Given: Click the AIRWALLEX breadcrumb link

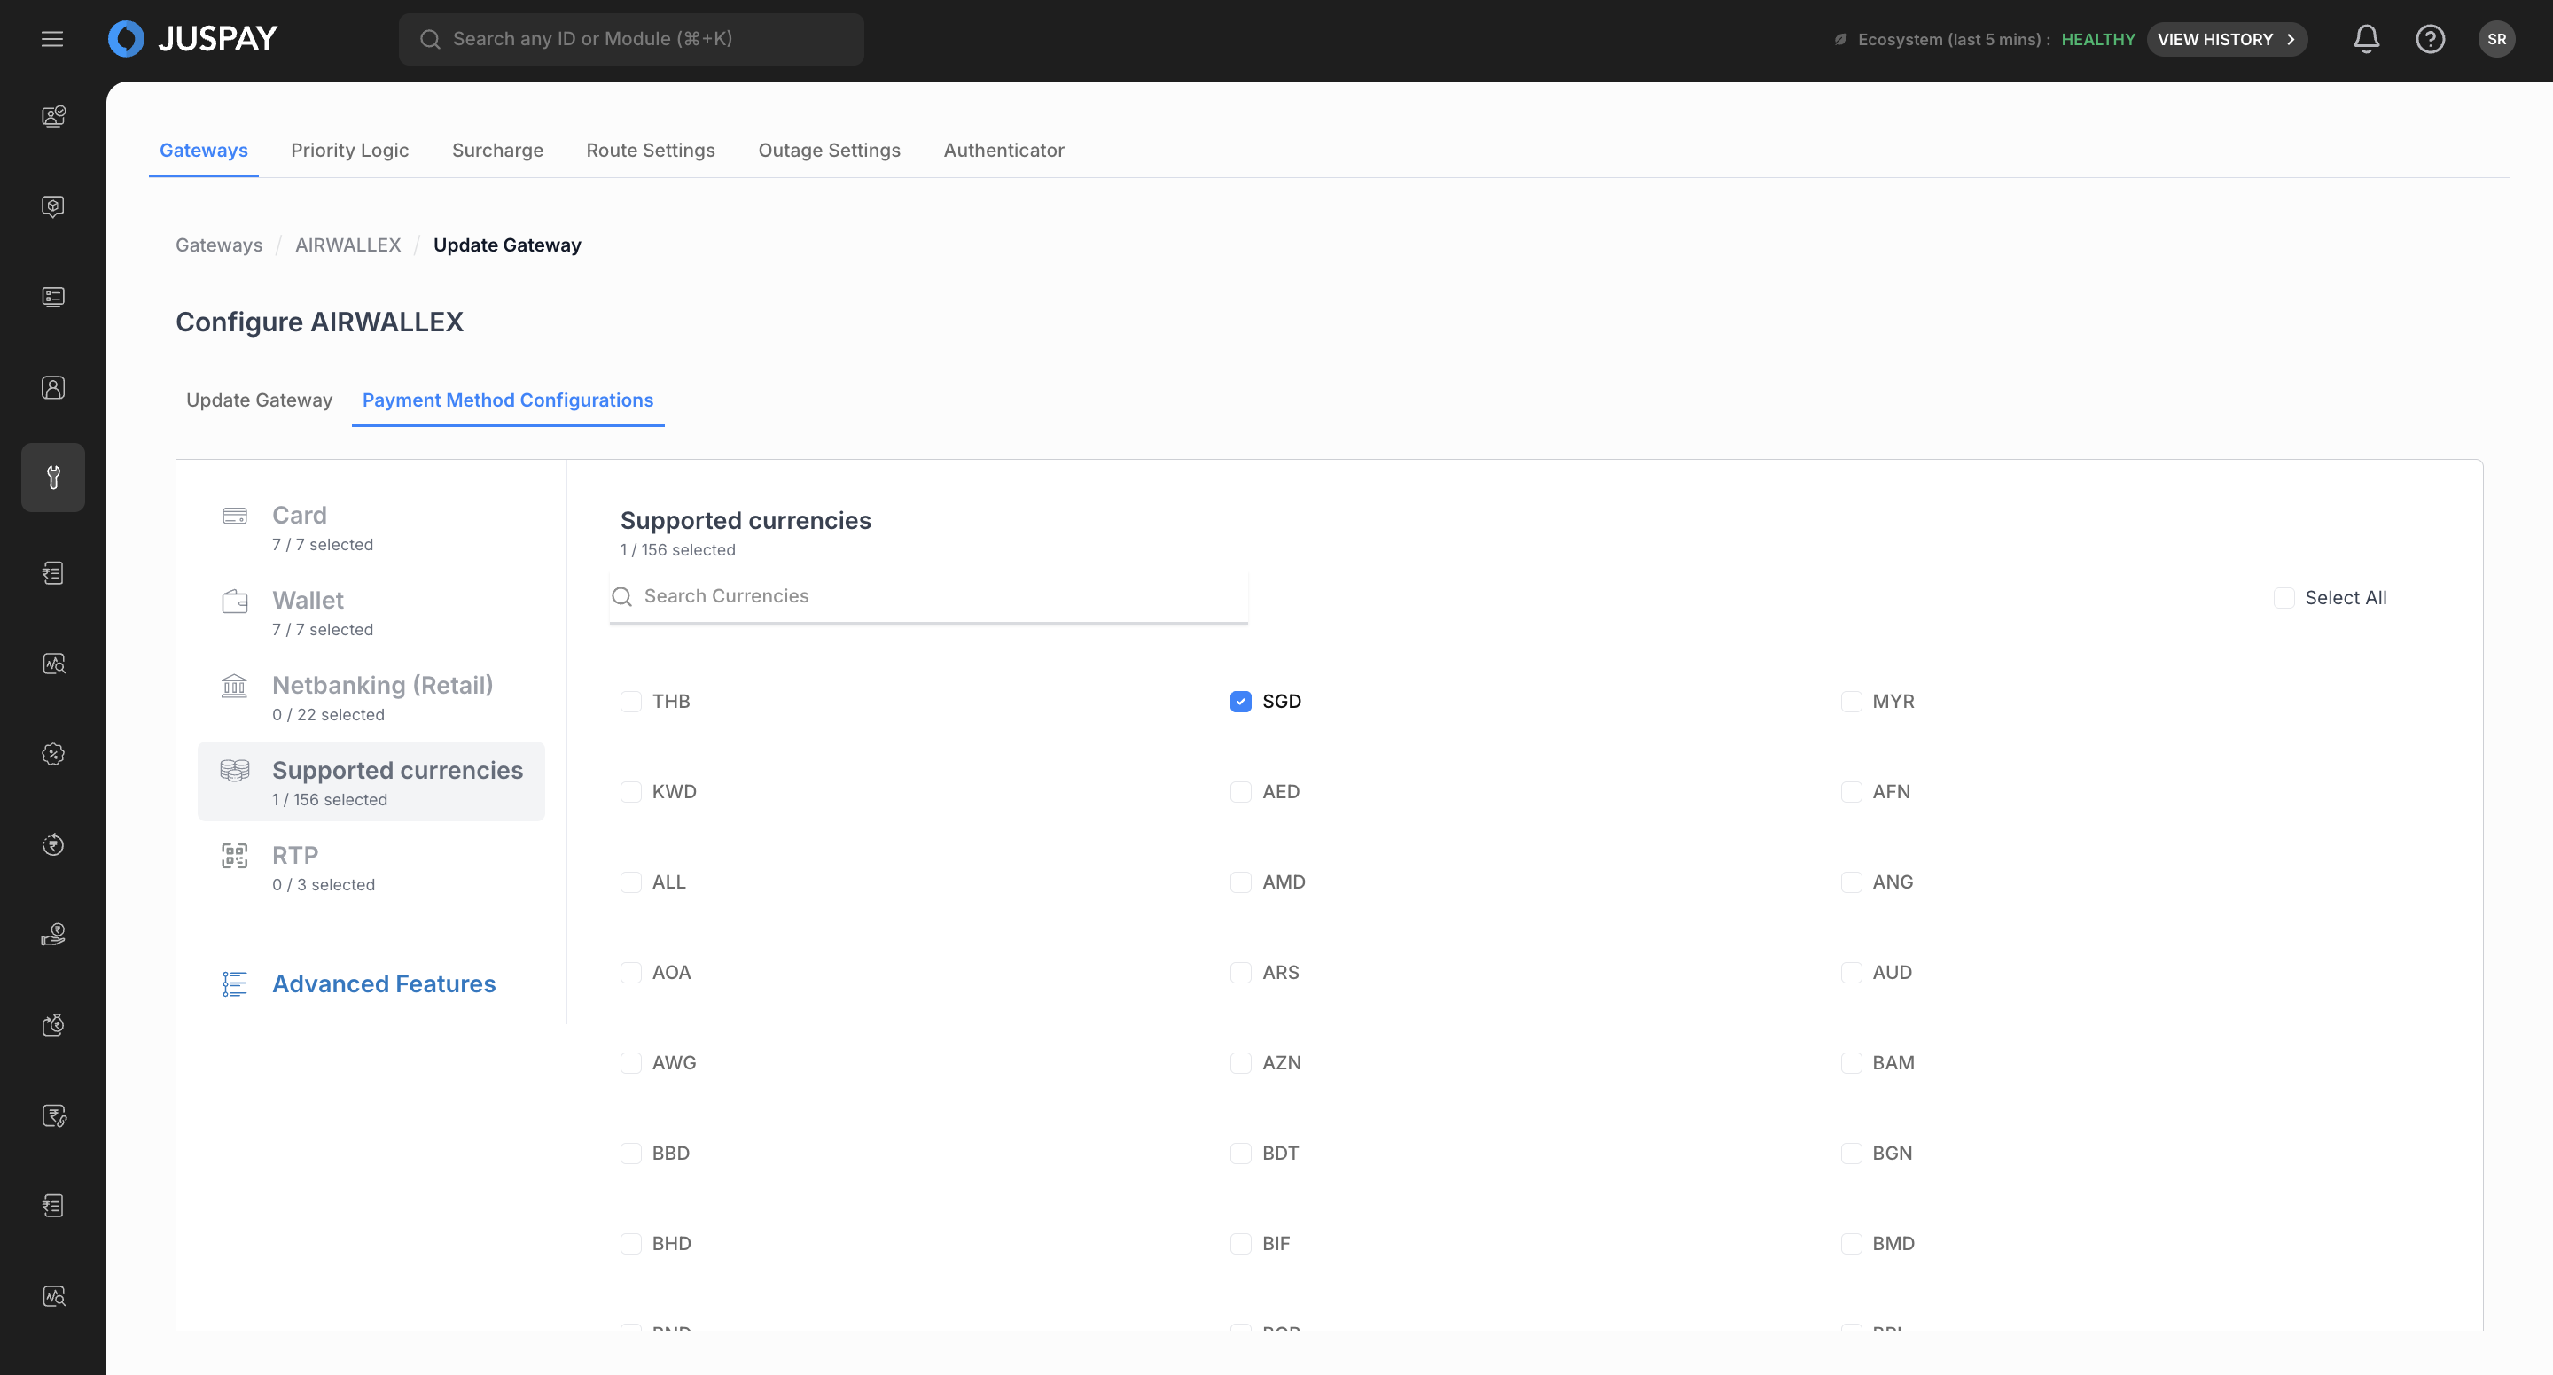Looking at the screenshot, I should coord(347,245).
